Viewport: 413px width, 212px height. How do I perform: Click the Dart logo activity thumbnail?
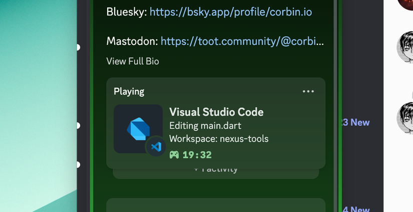click(138, 129)
